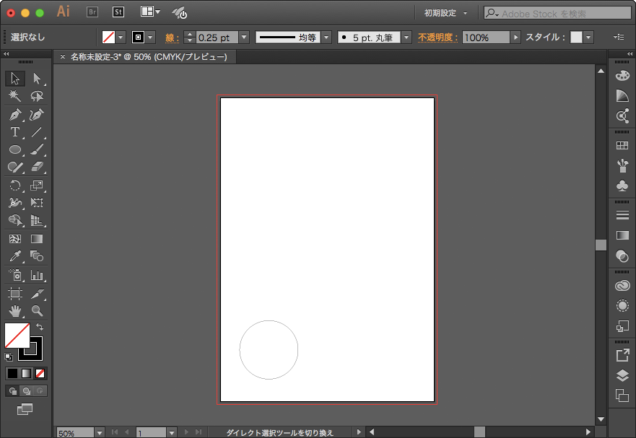Viewport: 636px width, 438px height.
Task: Open Adobe Stock via St icon
Action: pos(118,12)
